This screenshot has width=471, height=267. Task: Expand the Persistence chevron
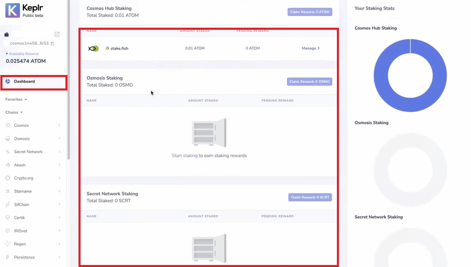(59, 257)
